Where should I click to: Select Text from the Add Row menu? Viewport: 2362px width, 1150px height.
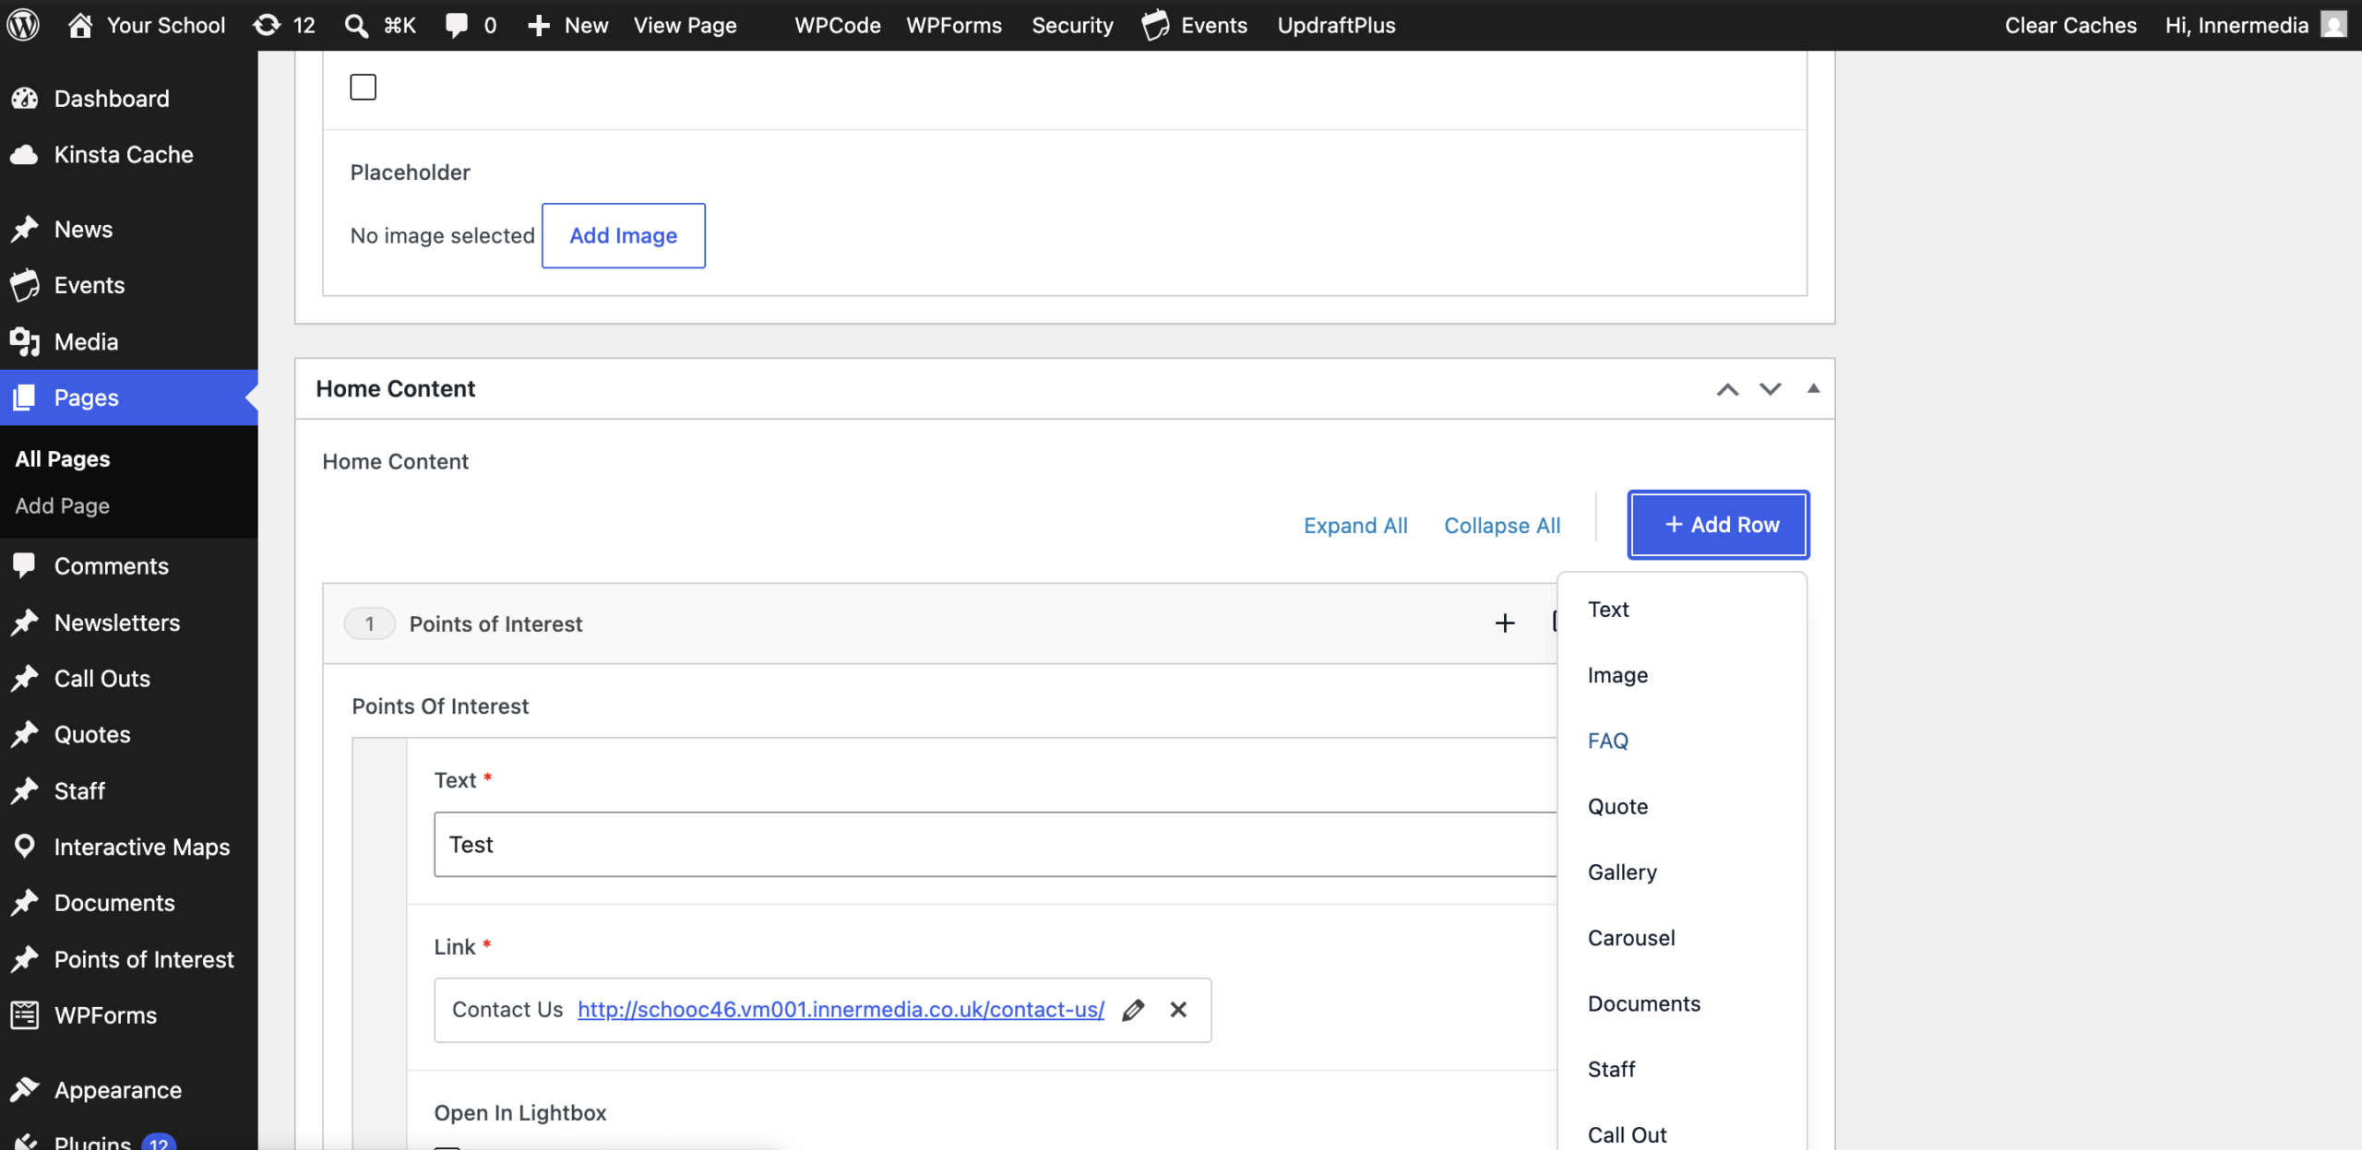click(x=1608, y=609)
